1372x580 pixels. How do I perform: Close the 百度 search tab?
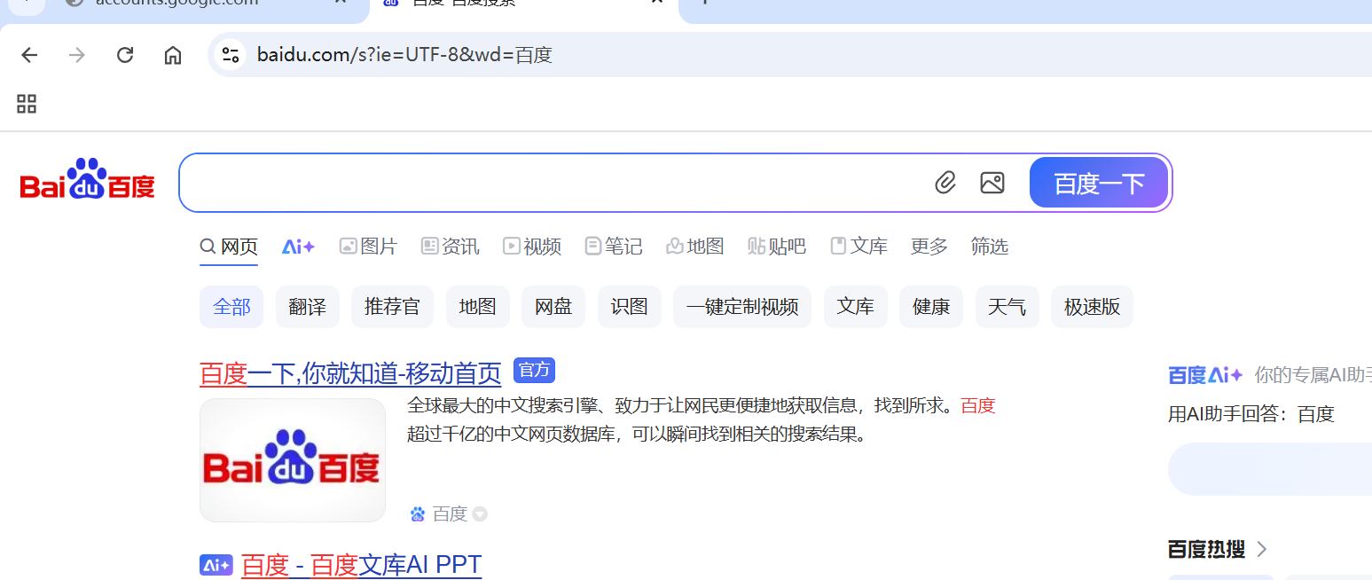[x=657, y=3]
